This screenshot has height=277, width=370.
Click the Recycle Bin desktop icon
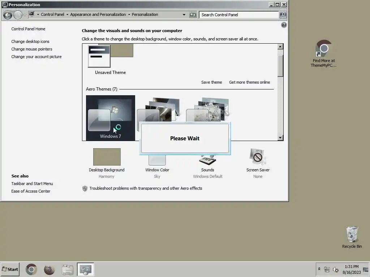pos(352,237)
